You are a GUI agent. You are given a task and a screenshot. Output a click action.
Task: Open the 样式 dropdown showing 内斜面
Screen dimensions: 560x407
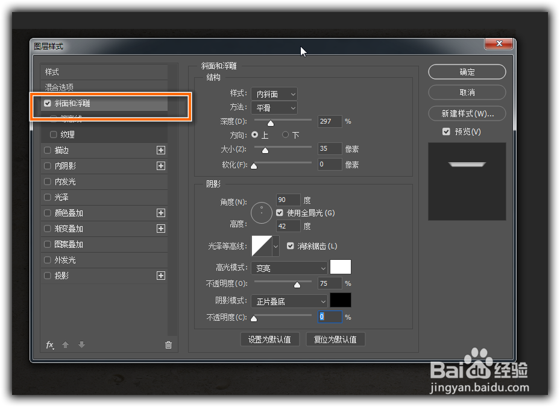pos(274,93)
